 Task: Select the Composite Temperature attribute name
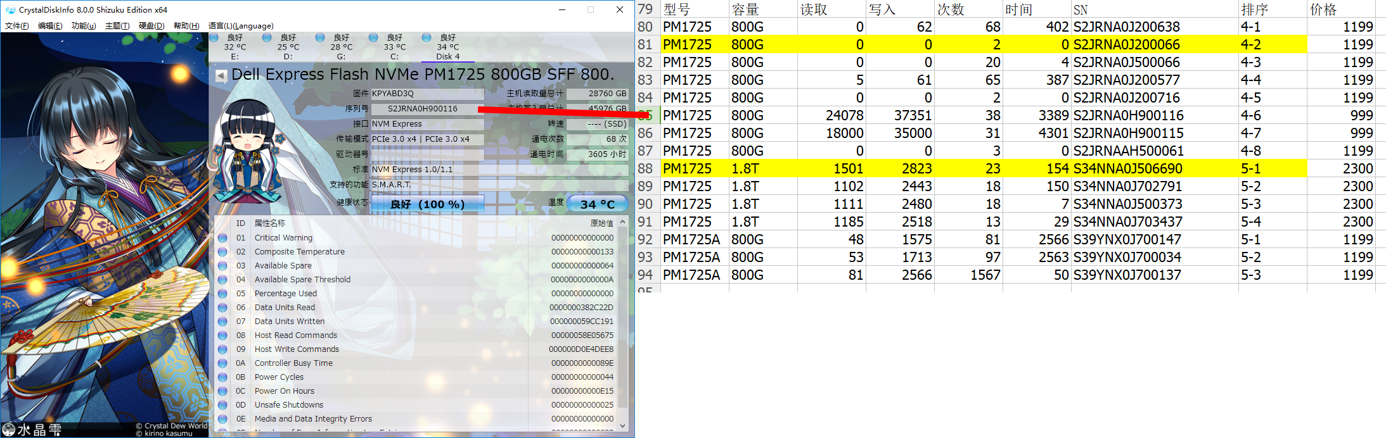(300, 252)
